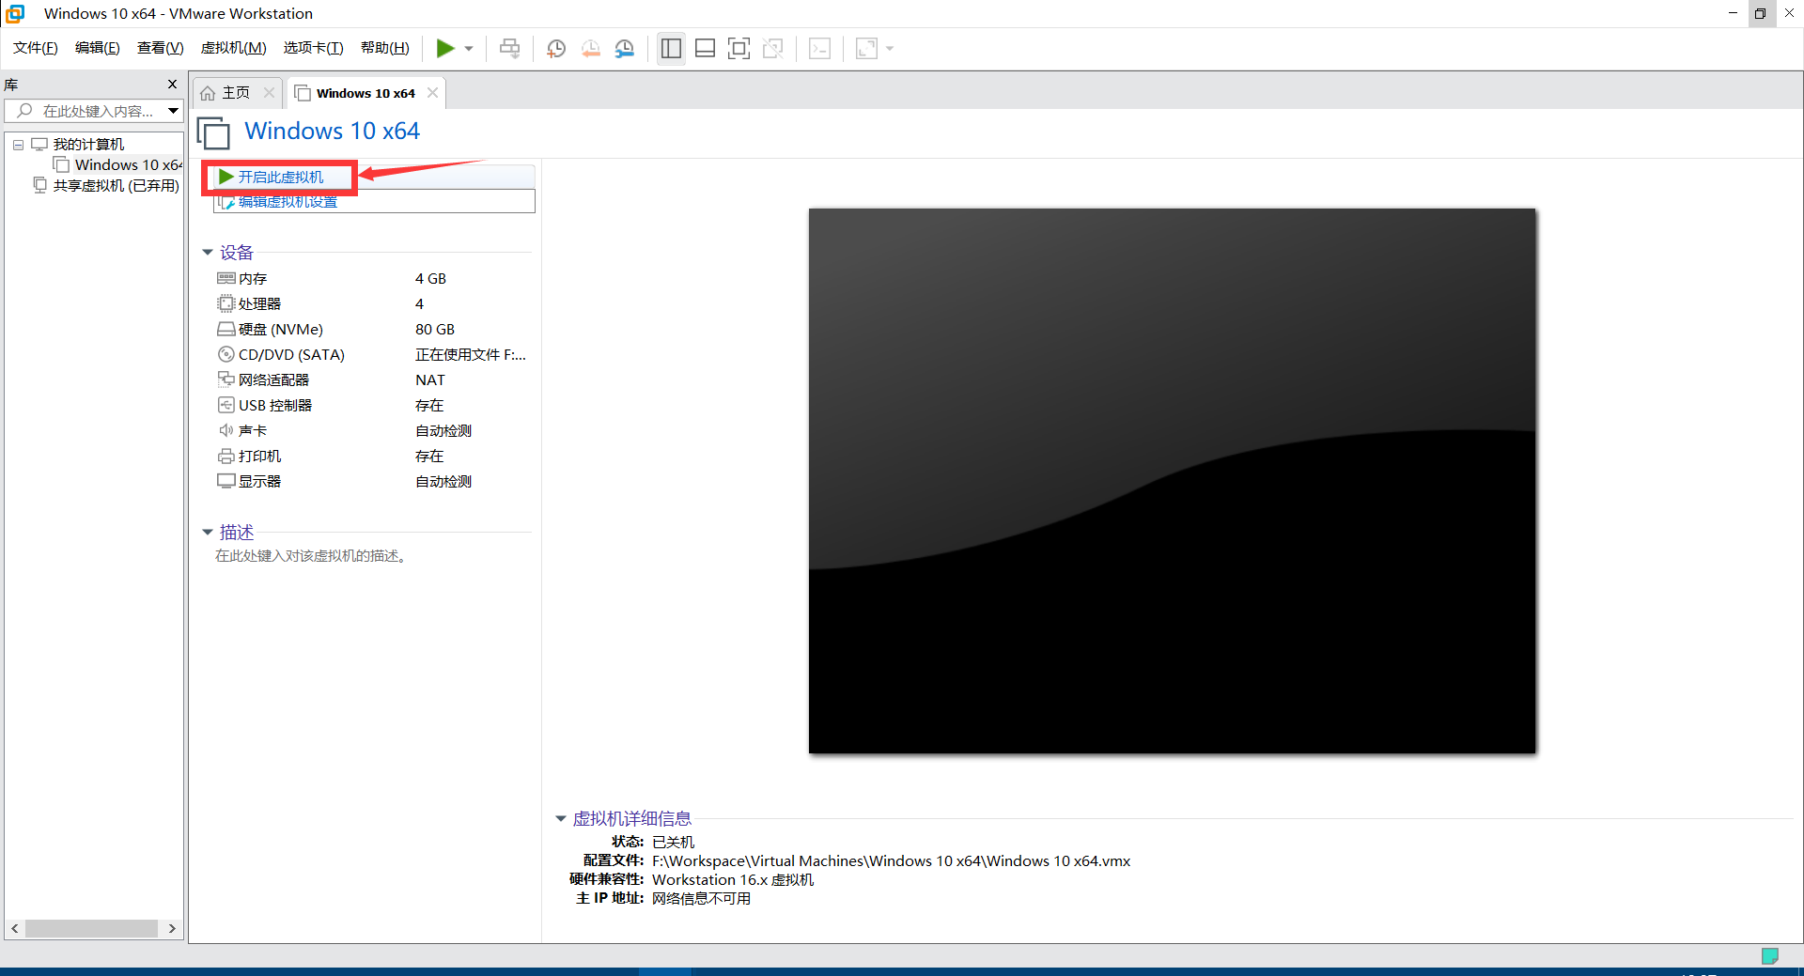Enter full screen mode icon
This screenshot has height=976, width=1804.
pyautogui.click(x=739, y=48)
